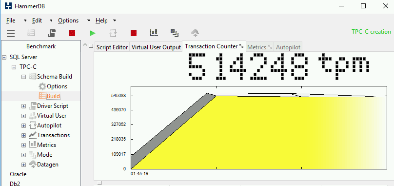
Task: Expand the Virtual User node
Action: pos(23,116)
